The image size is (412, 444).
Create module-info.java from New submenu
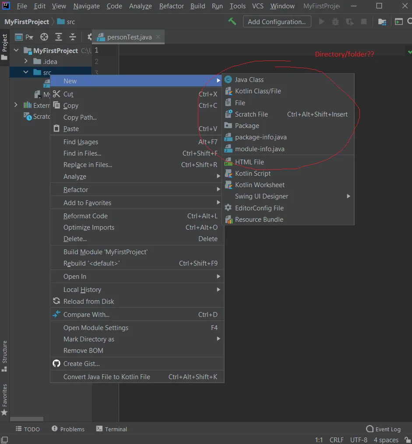pyautogui.click(x=288, y=149)
